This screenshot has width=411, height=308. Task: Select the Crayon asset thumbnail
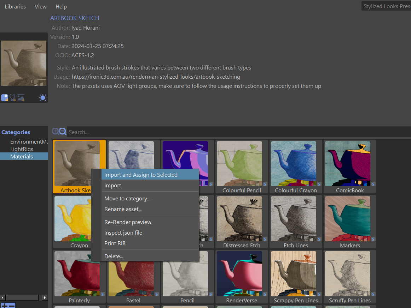click(x=73, y=219)
